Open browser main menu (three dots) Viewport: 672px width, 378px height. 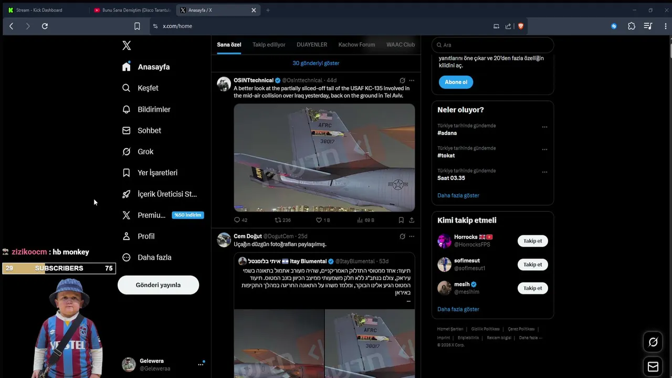tap(666, 26)
